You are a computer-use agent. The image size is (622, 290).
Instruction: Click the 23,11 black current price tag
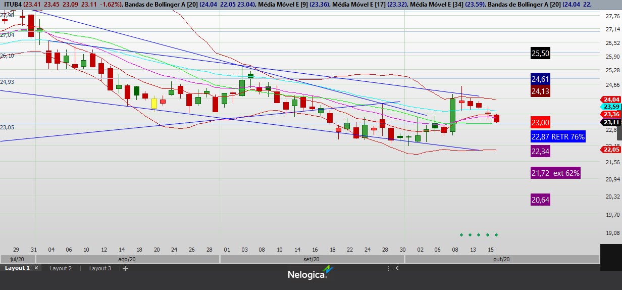(x=611, y=122)
